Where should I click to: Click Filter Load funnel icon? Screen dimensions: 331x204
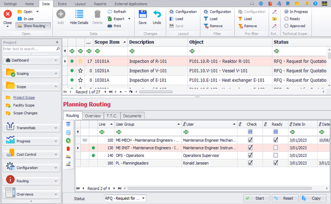[206, 19]
